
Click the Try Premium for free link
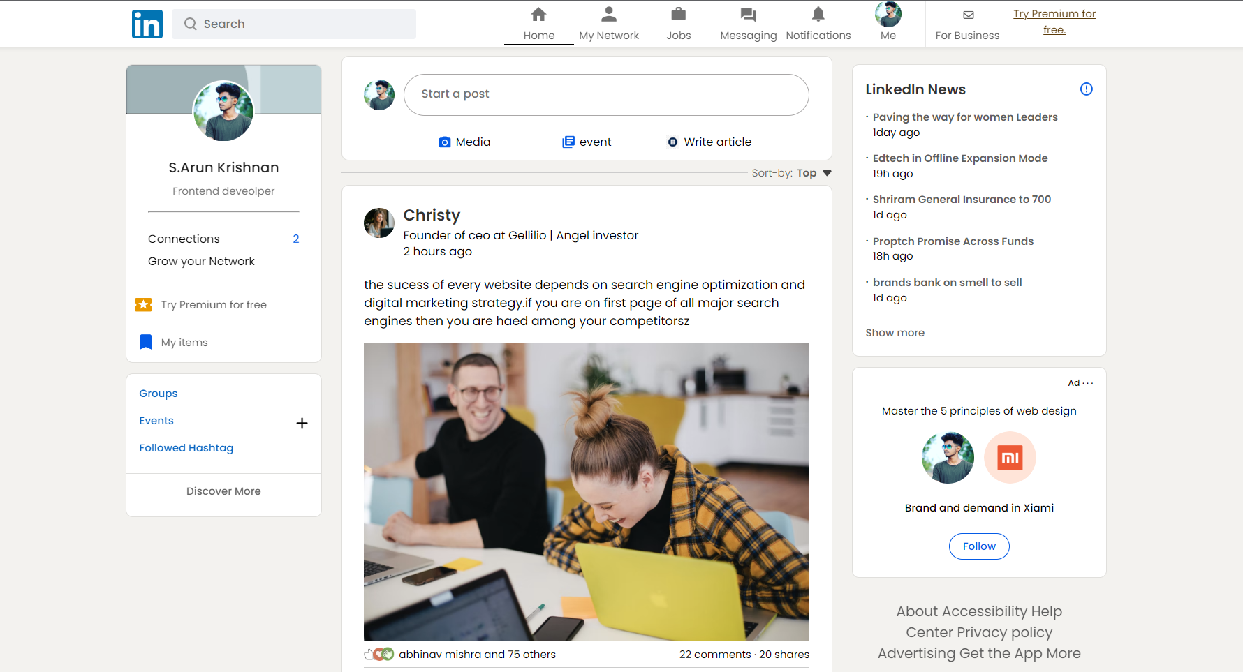tap(1054, 22)
